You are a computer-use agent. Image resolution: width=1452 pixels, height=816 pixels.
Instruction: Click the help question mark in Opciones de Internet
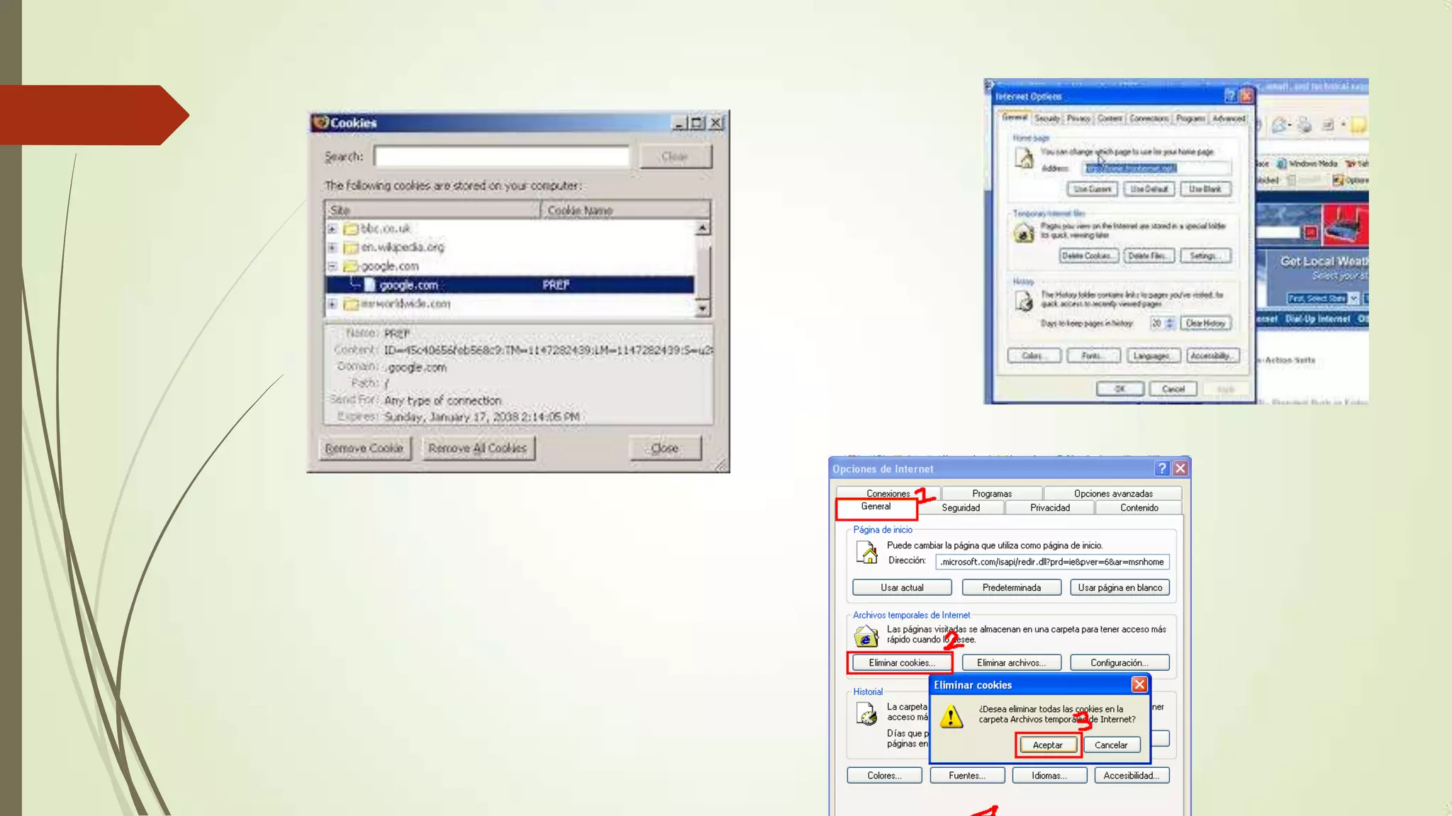click(1161, 468)
